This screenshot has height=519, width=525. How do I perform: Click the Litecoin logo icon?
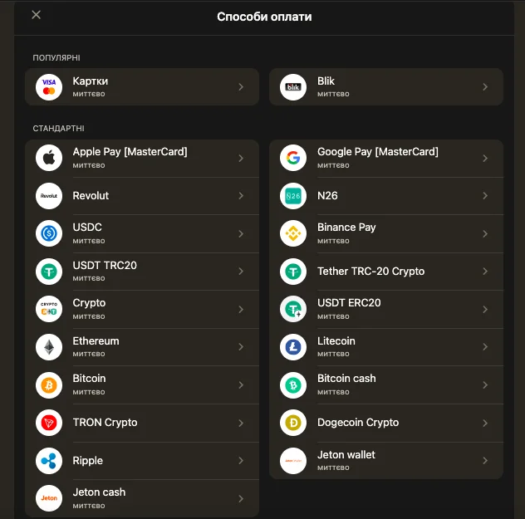pyautogui.click(x=293, y=347)
